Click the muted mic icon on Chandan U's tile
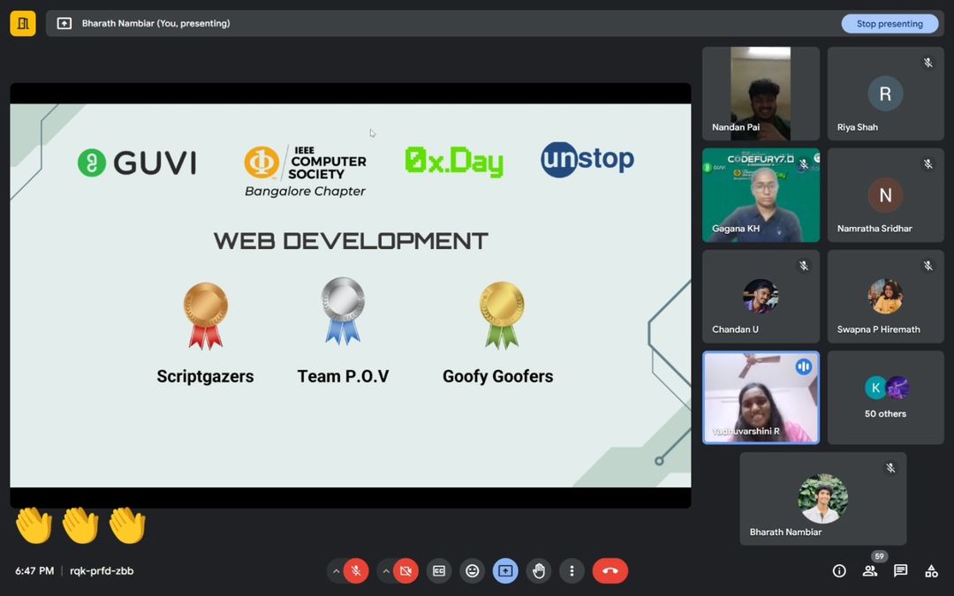954x596 pixels. click(804, 266)
